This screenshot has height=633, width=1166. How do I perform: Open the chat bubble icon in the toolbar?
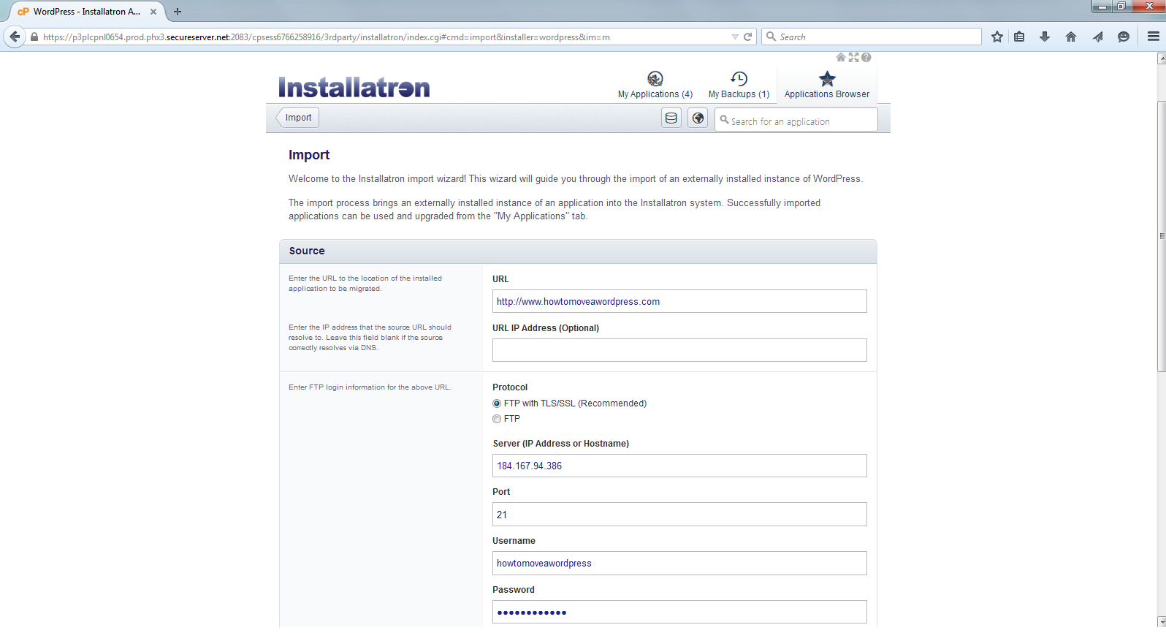tap(1124, 37)
